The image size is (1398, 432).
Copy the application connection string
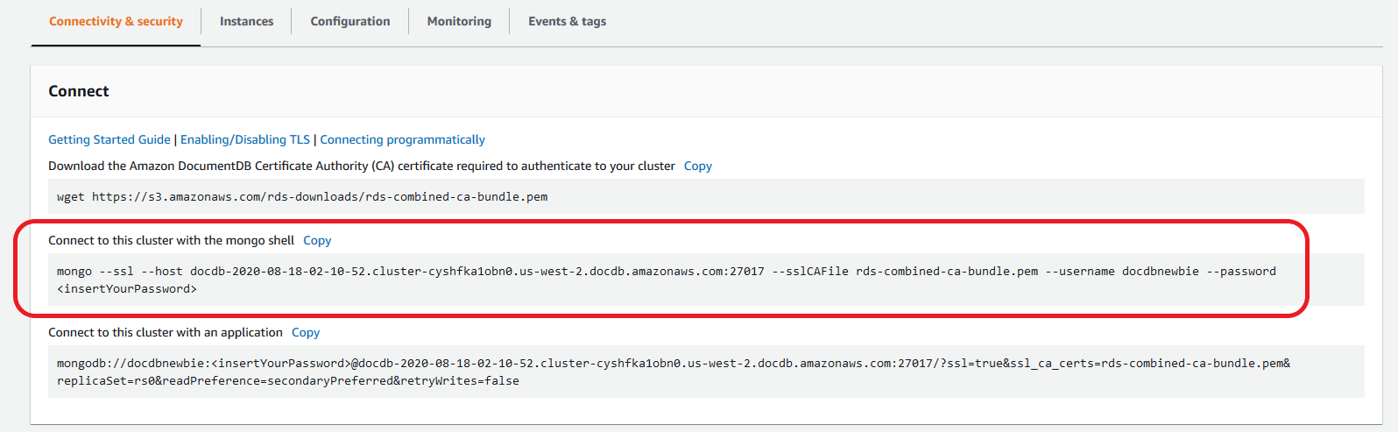(x=306, y=332)
